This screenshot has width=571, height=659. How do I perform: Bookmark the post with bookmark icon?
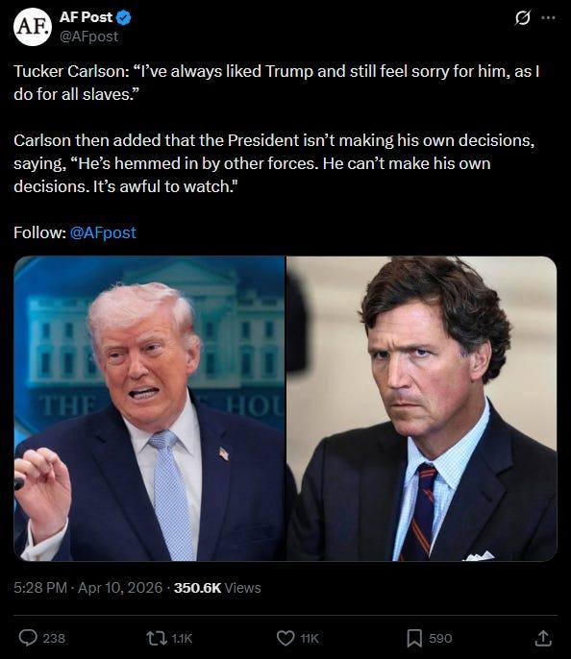(x=414, y=638)
